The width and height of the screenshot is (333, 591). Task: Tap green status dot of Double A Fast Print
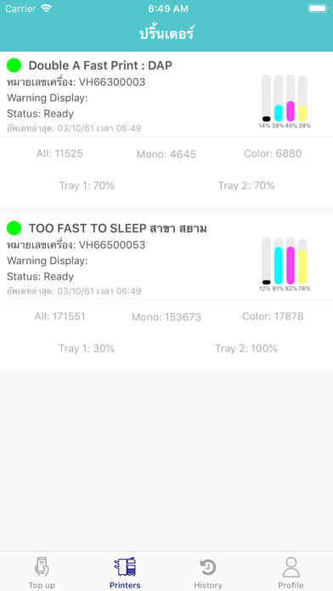click(x=14, y=65)
